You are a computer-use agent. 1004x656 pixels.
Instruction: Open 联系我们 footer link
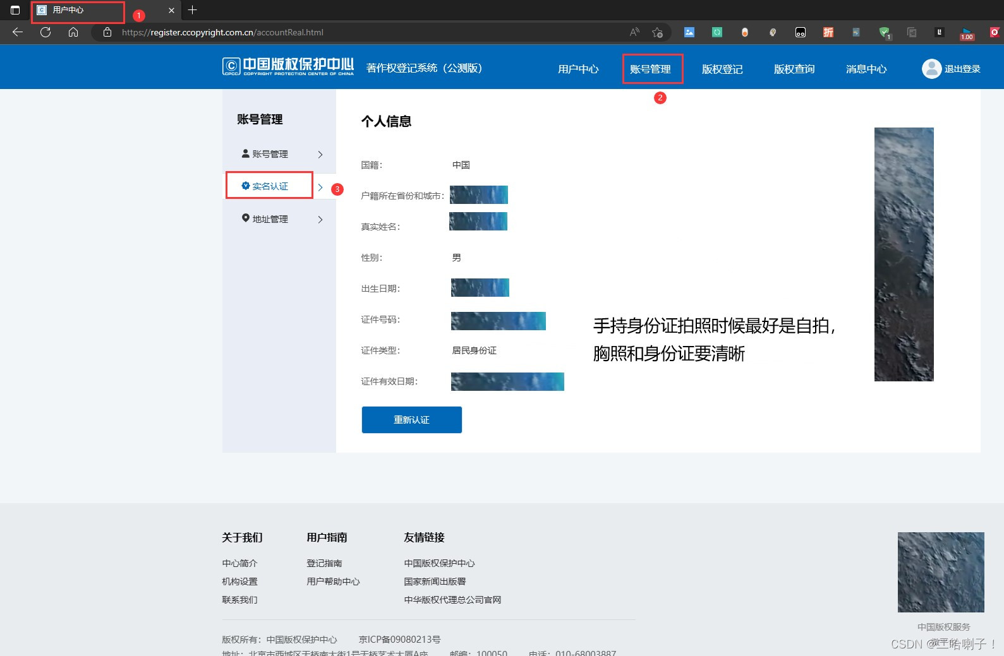(x=239, y=600)
